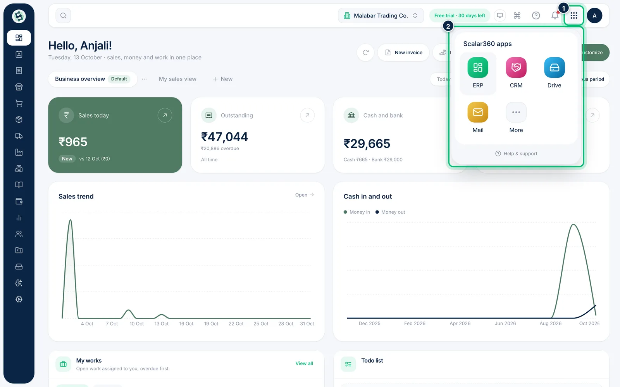Open notifications bell
620x387 pixels.
pos(555,15)
